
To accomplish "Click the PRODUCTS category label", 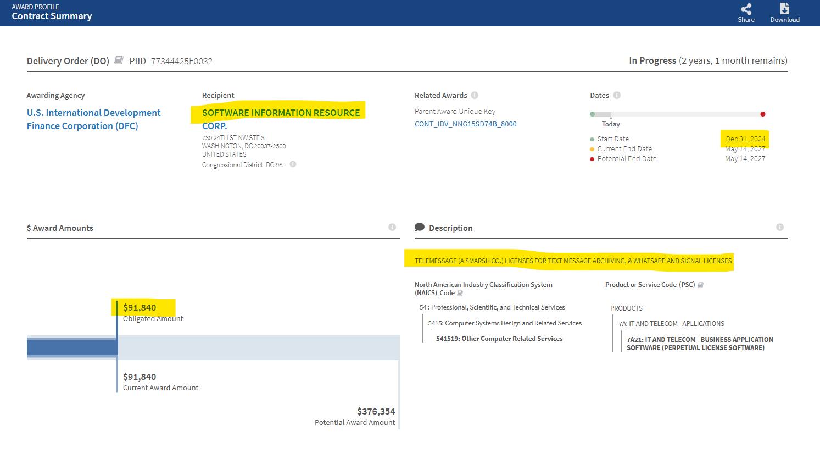I will [x=626, y=308].
